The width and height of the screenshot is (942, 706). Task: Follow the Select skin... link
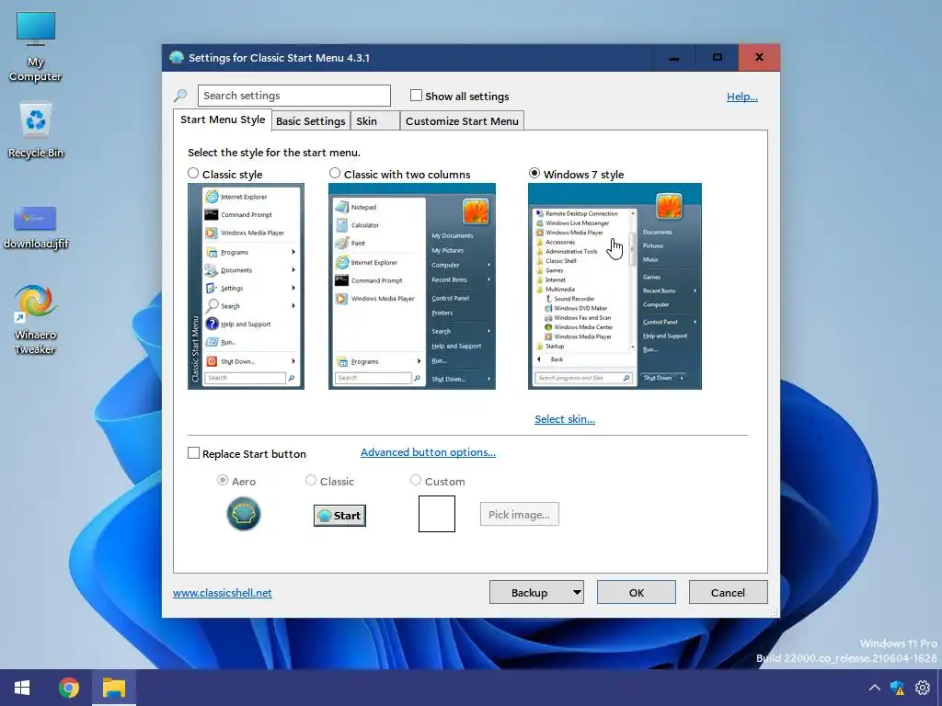point(565,419)
